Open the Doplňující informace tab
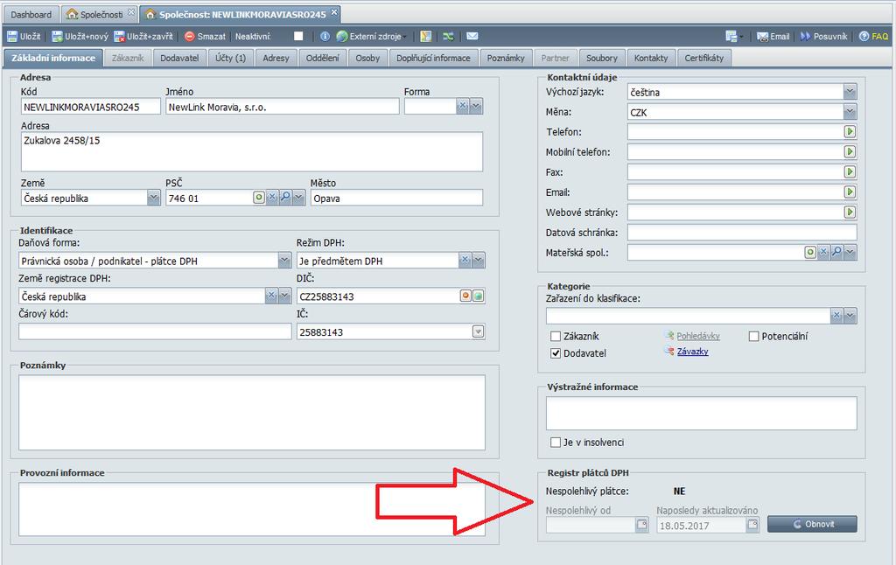 tap(434, 58)
